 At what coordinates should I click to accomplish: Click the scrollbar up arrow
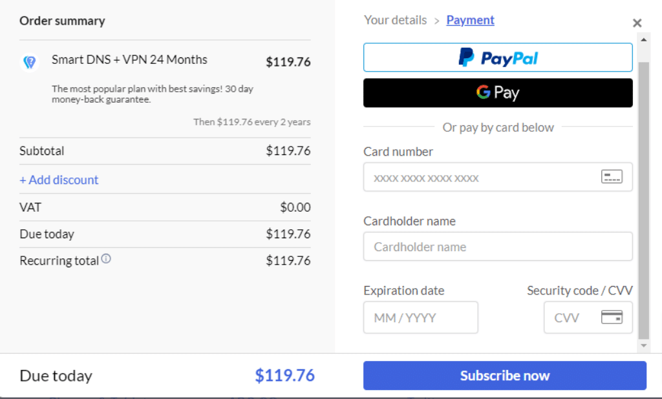click(x=644, y=39)
